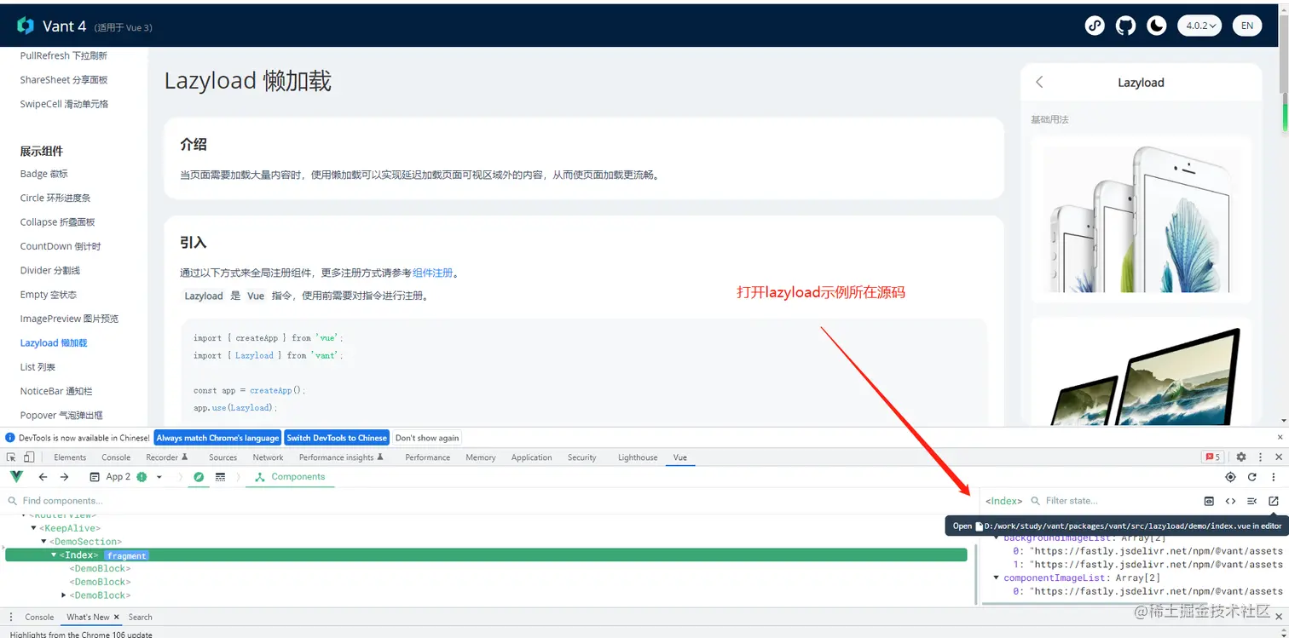Collapse the Index fragment tree node
Screen dimensions: 1289x638
pos(54,555)
